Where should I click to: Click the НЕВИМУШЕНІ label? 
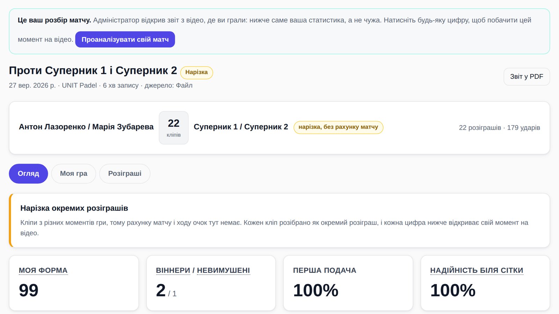pos(223,270)
